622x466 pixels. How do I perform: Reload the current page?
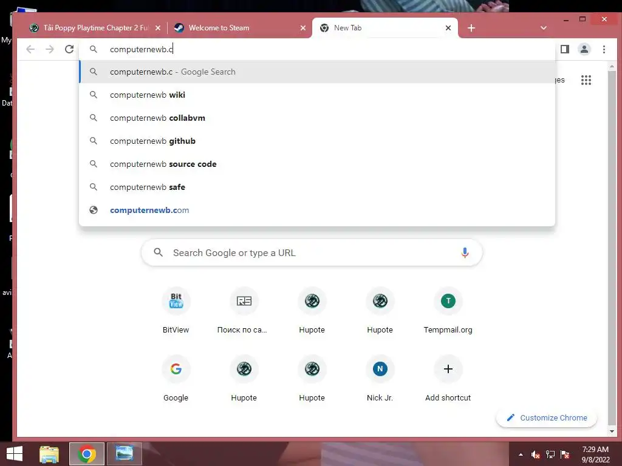69,49
